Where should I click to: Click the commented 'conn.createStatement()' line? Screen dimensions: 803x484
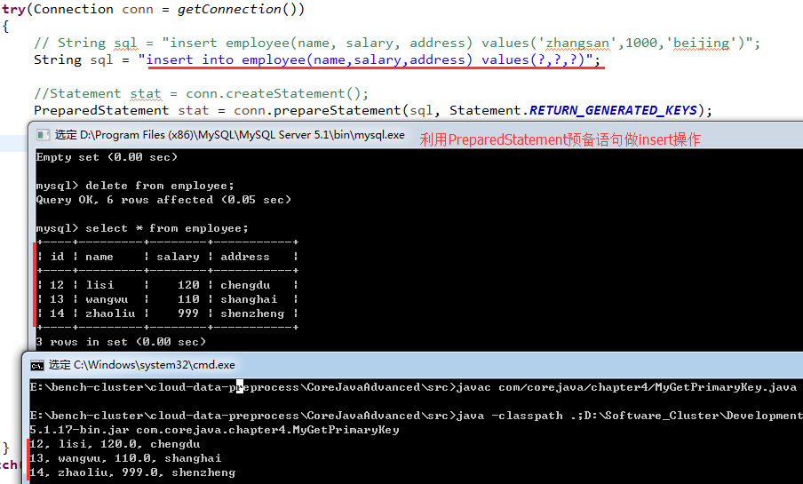click(x=202, y=94)
